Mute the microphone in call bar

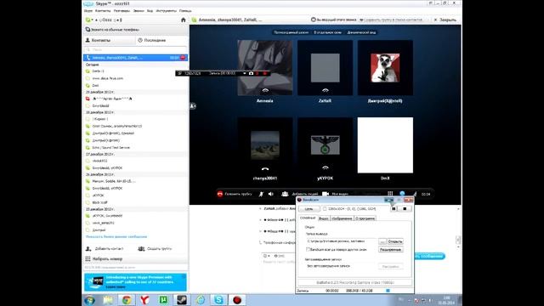(261, 194)
